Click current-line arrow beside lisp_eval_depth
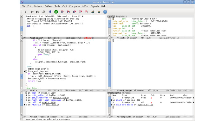Screen dimensions: 215x121 (25, 71)
